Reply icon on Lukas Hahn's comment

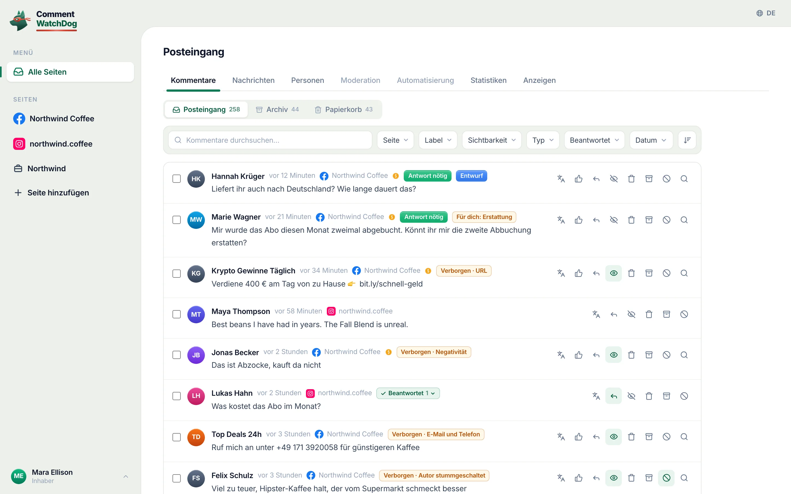pyautogui.click(x=614, y=396)
